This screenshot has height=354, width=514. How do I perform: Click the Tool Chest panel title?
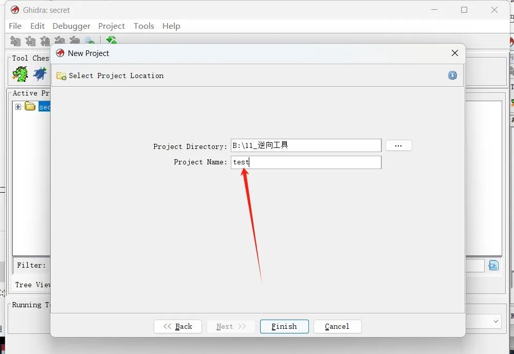30,59
